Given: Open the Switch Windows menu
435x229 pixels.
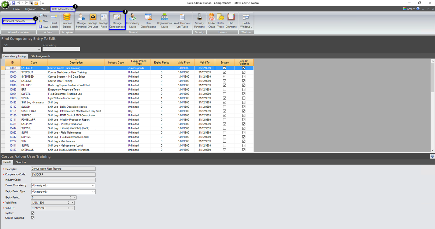Looking at the screenshot, I should click(x=246, y=21).
